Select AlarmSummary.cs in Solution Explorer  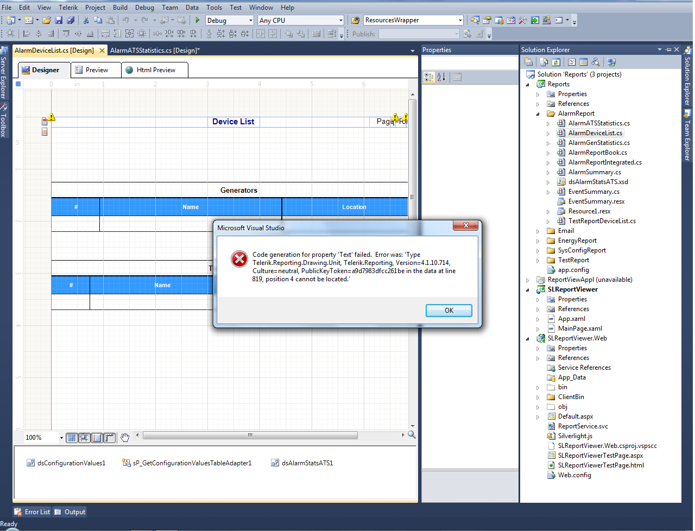pyautogui.click(x=595, y=172)
